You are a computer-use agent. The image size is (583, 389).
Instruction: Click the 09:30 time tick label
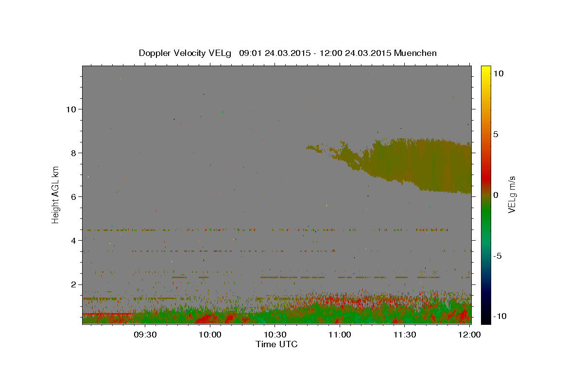[x=145, y=335]
